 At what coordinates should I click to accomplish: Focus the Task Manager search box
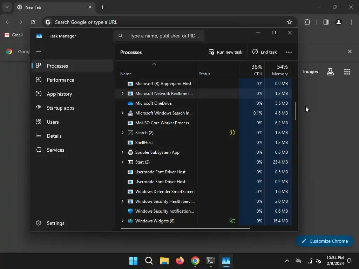(x=159, y=36)
